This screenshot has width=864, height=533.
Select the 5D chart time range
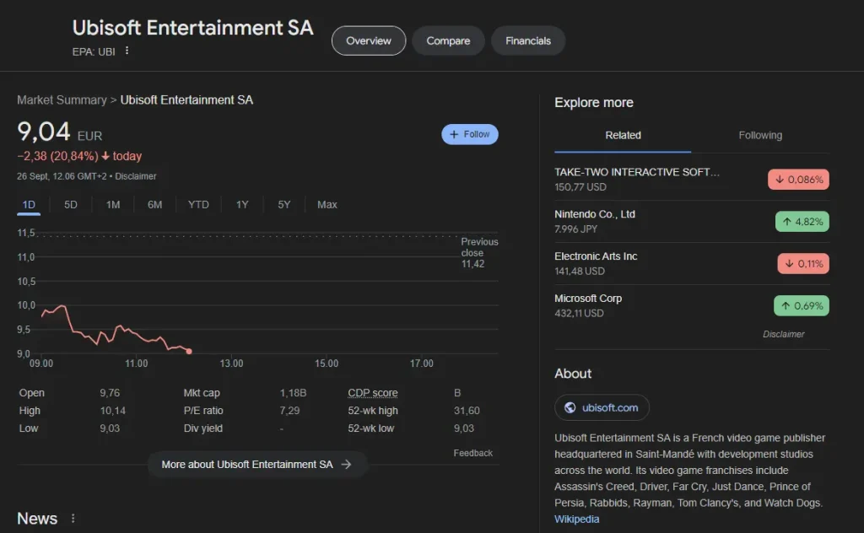pos(71,205)
